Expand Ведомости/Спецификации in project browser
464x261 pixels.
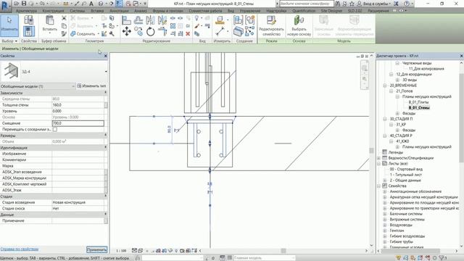(379, 158)
